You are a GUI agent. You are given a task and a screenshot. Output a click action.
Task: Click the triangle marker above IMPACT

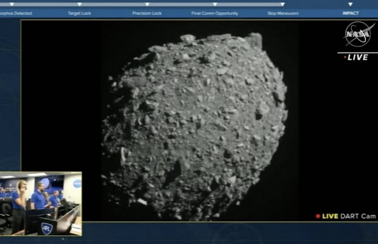351,4
